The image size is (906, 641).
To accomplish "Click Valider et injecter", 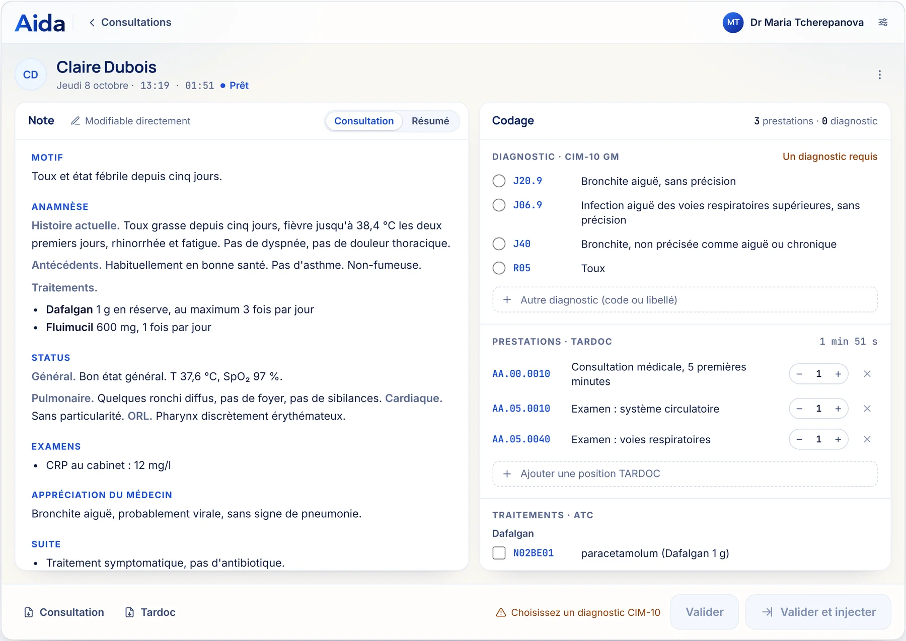I will pyautogui.click(x=818, y=612).
